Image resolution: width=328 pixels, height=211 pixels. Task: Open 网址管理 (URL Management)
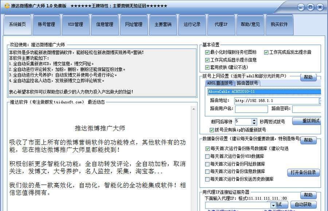click(x=134, y=24)
